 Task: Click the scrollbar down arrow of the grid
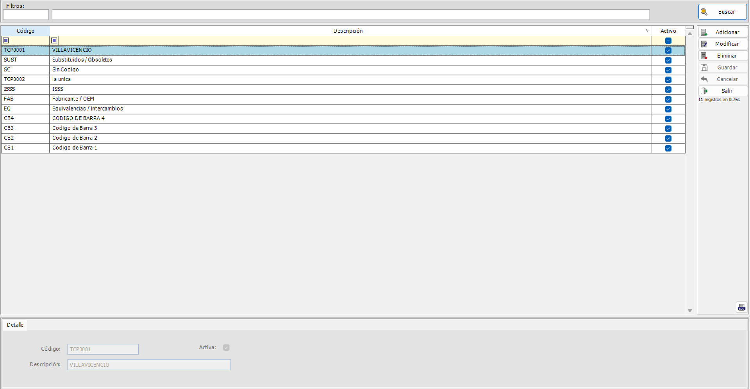(689, 310)
